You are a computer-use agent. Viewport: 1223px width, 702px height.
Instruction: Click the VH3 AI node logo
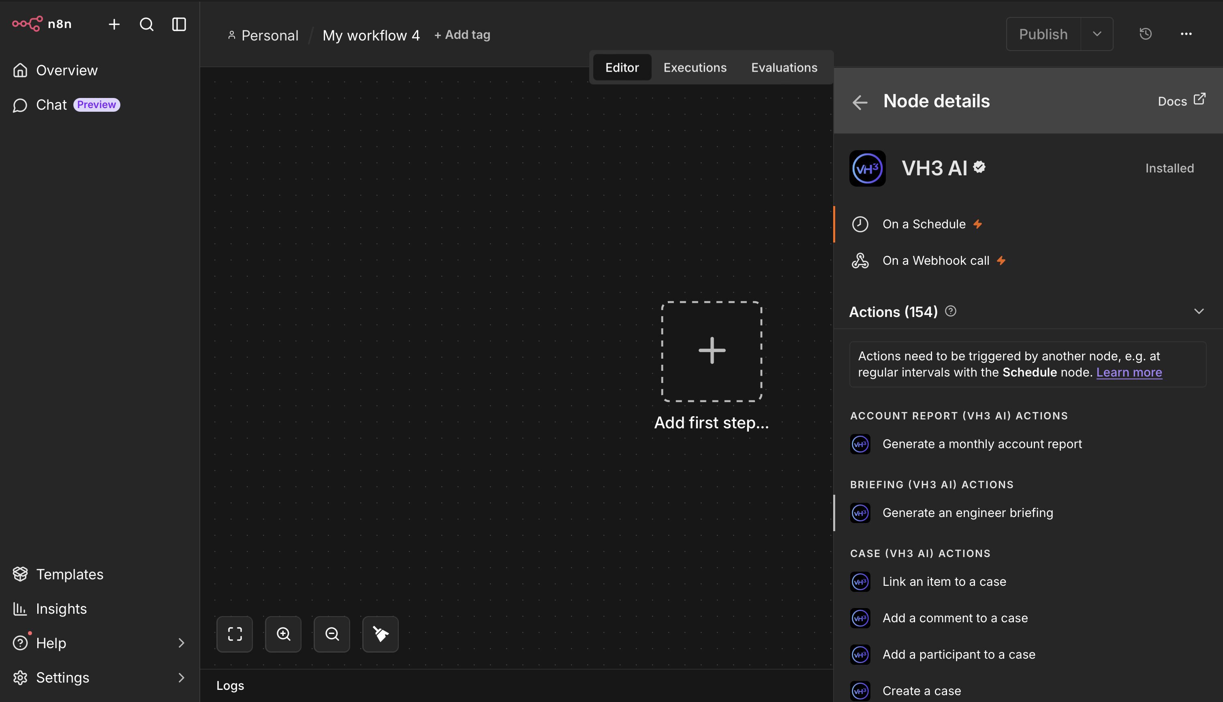(x=868, y=168)
